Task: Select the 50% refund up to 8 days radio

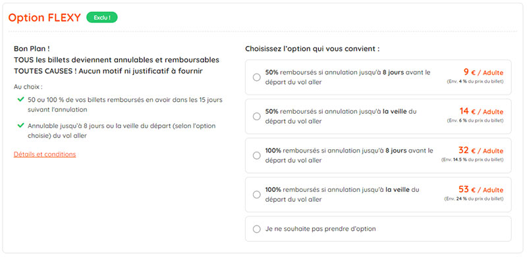Action: coord(256,78)
